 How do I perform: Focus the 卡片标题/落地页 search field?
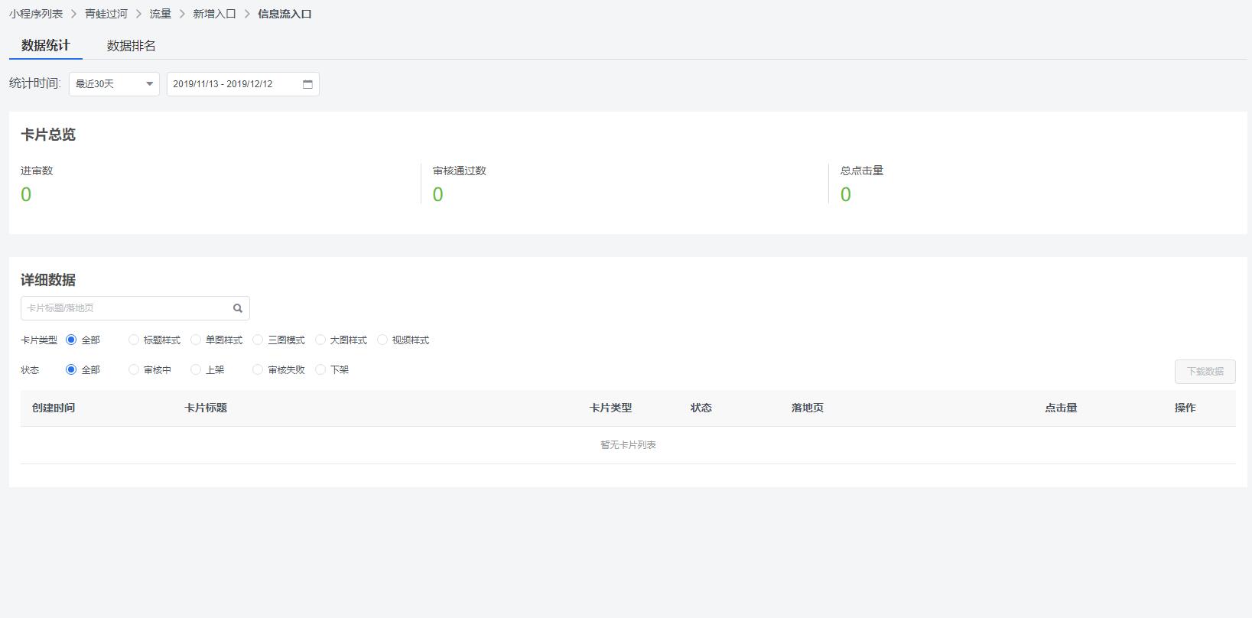126,308
